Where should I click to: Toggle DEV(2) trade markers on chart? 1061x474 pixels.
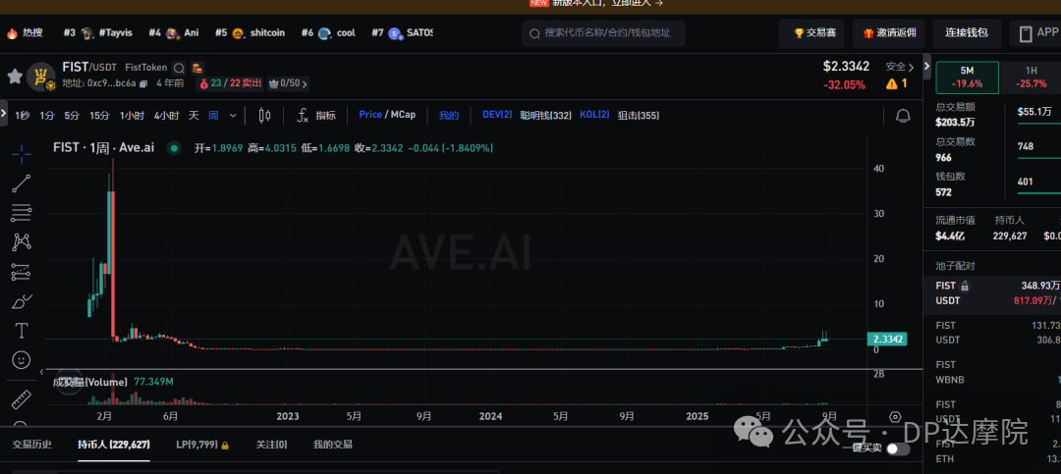497,115
